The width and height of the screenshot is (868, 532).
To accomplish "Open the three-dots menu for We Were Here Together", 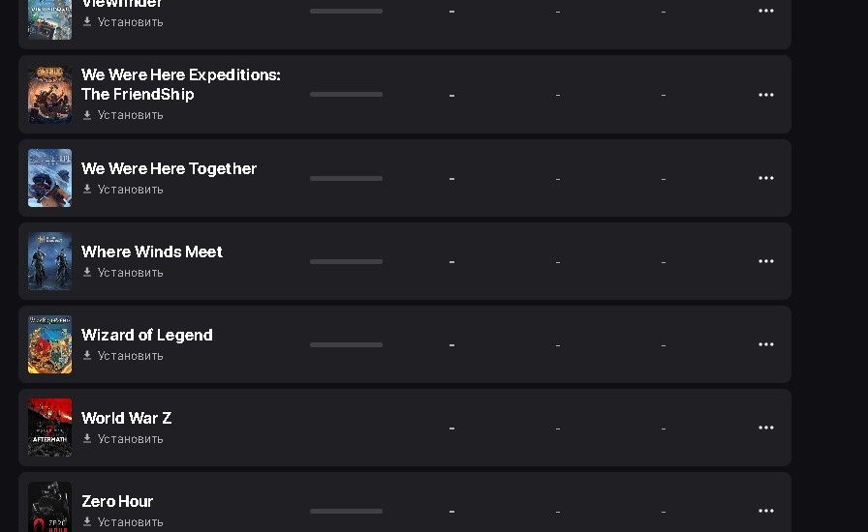I will click(x=765, y=178).
